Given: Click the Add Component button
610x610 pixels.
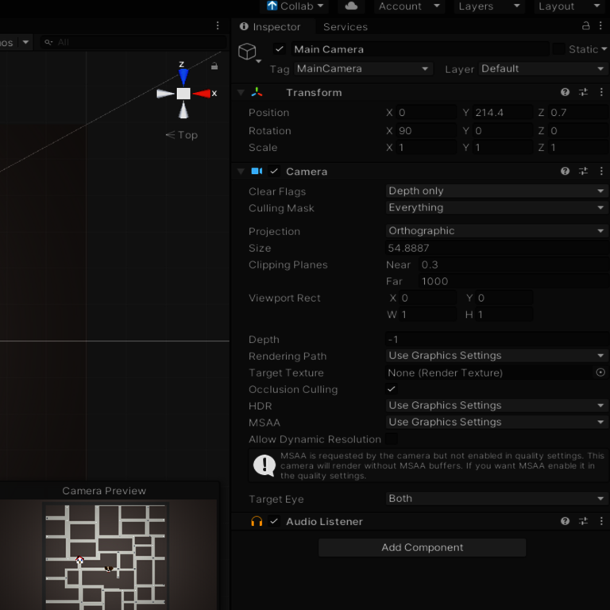Looking at the screenshot, I should [422, 547].
